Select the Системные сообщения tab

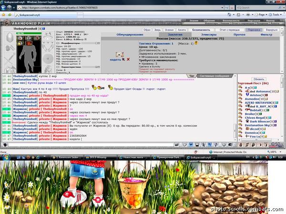pos(214,76)
